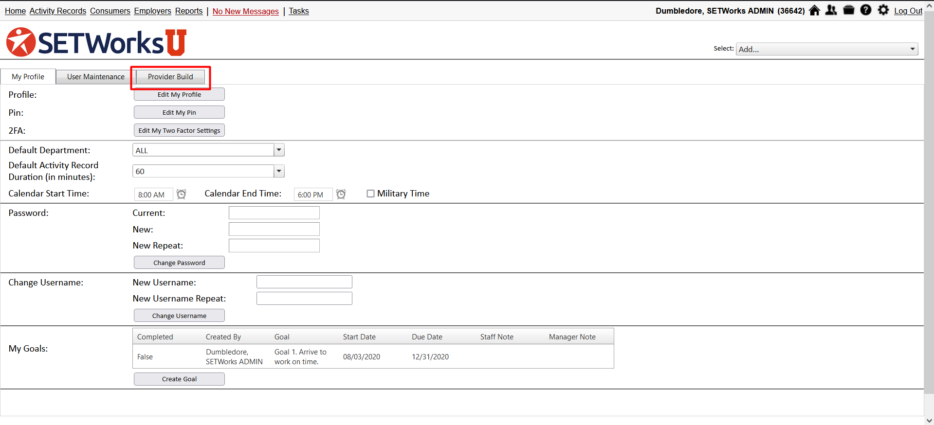The width and height of the screenshot is (934, 425).
Task: Open Calendar End Time clock picker
Action: tap(341, 195)
